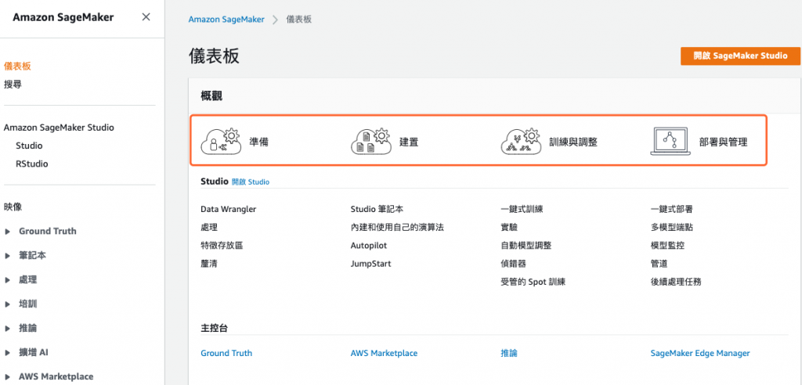This screenshot has height=385, width=802.
Task: Open the AWS Marketplace console link
Action: pos(384,353)
